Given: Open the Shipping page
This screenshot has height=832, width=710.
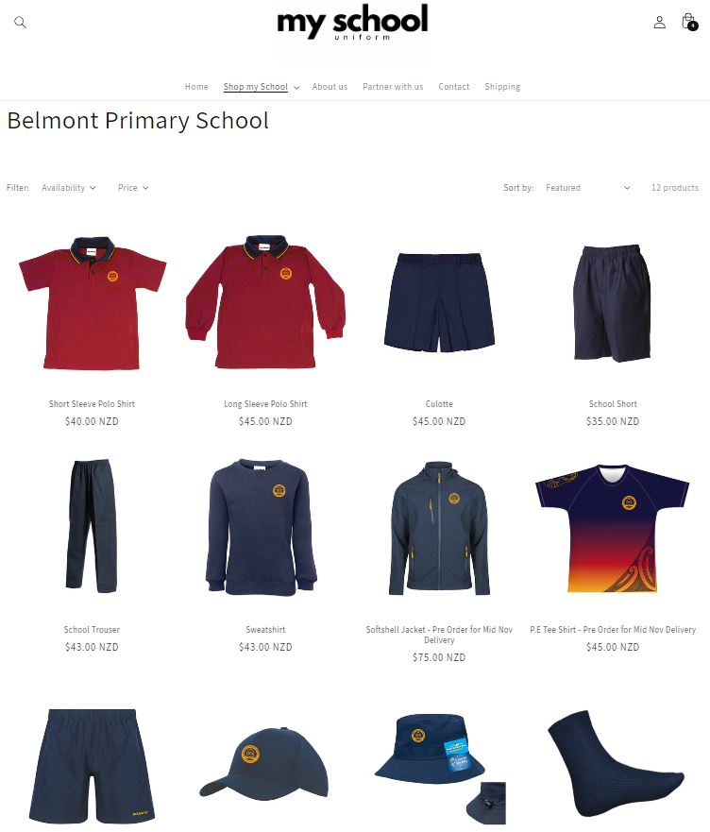Looking at the screenshot, I should pyautogui.click(x=502, y=87).
